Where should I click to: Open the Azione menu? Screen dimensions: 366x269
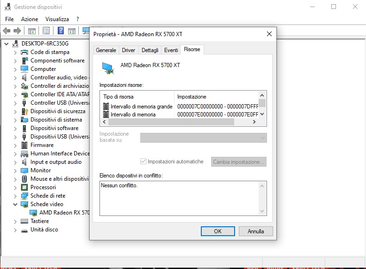coord(30,19)
